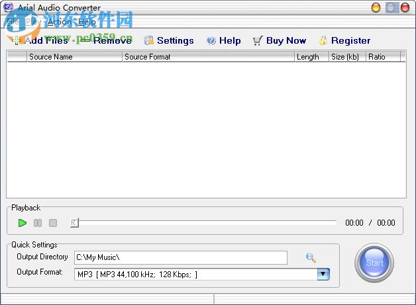Click the 00:00 elapsed time readout

coord(354,222)
